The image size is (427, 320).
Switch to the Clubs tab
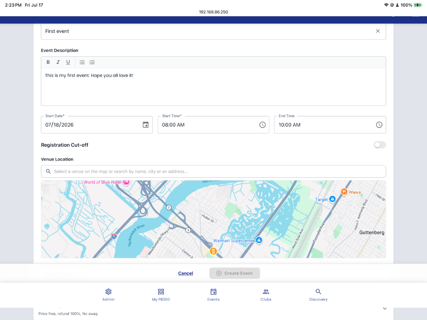pos(266,295)
